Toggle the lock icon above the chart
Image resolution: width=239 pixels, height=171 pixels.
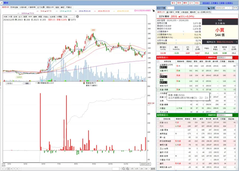(x=153, y=11)
